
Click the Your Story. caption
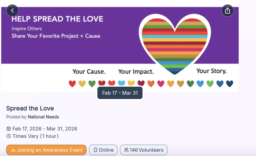click(x=211, y=71)
